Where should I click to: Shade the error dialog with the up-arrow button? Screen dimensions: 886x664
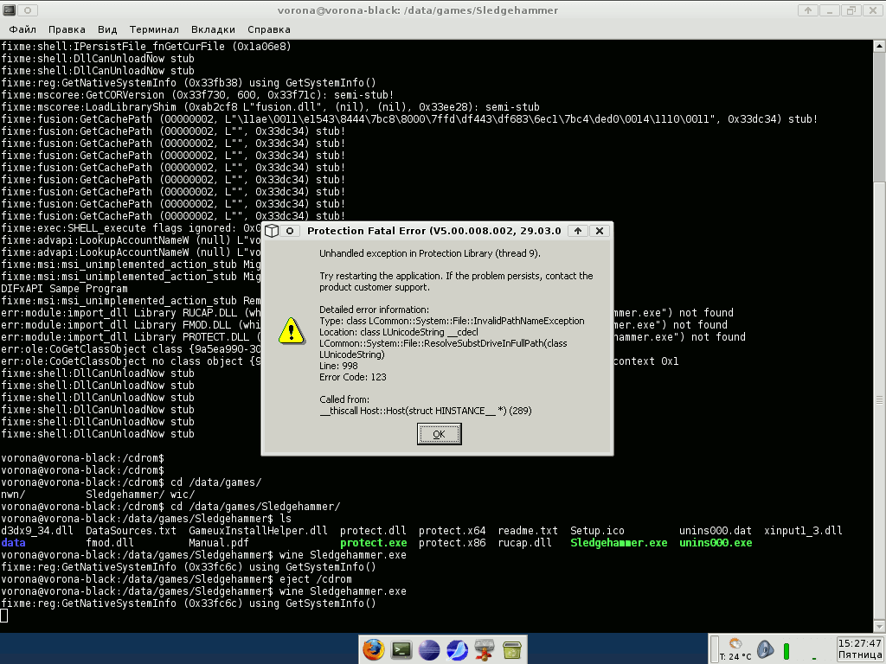coord(577,231)
